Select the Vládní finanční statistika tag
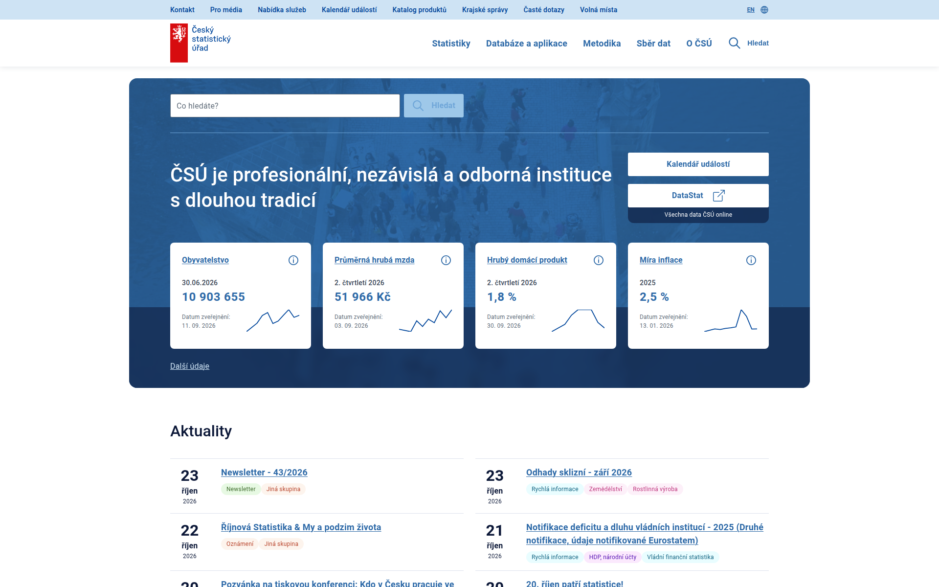The width and height of the screenshot is (939, 587). tap(680, 557)
